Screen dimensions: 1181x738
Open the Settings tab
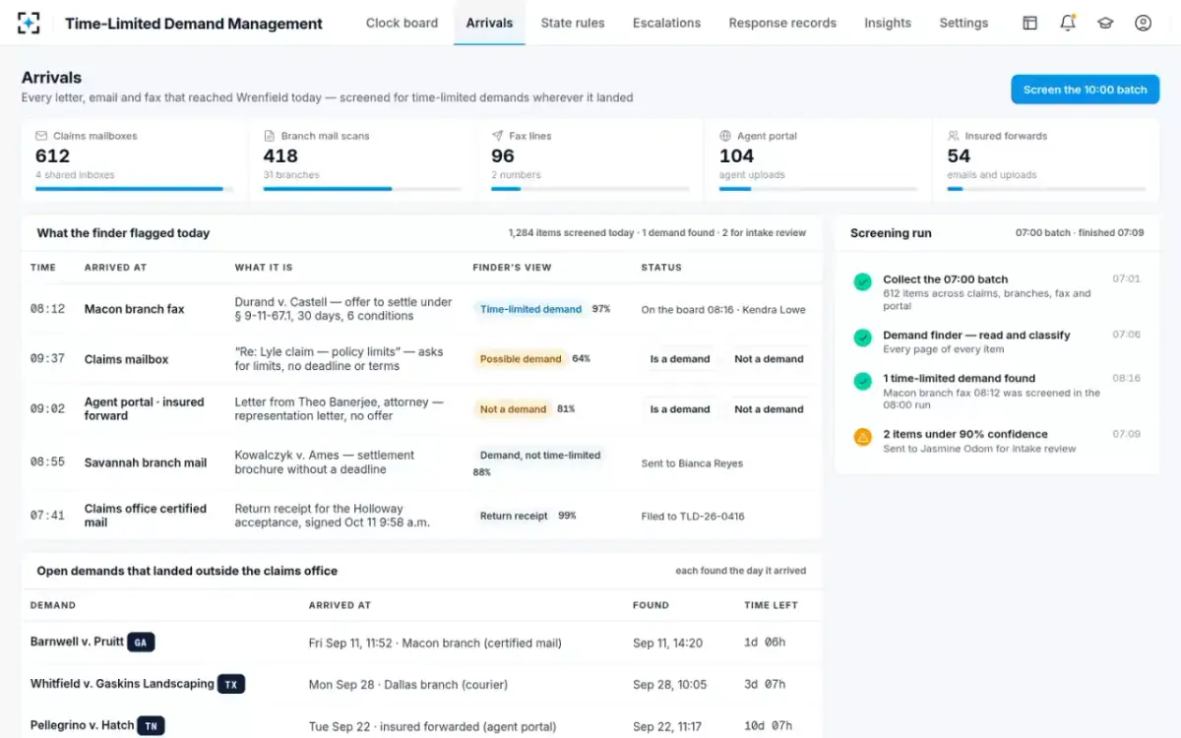click(x=963, y=23)
